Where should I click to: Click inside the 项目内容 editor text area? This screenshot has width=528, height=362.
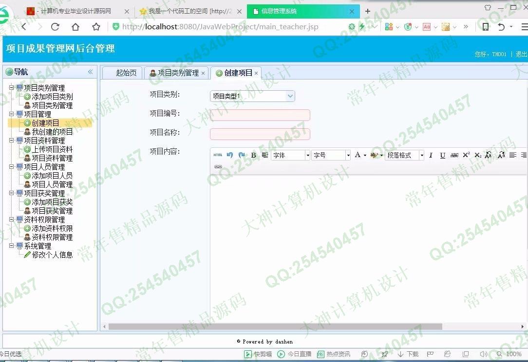(x=369, y=248)
